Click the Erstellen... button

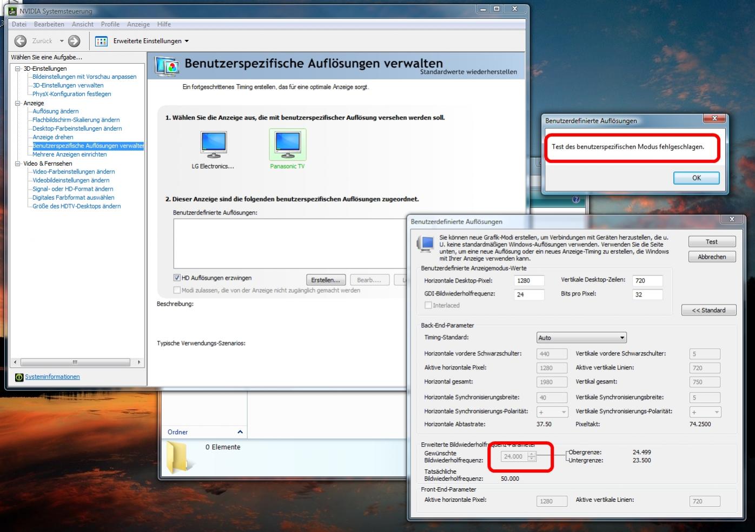click(326, 280)
